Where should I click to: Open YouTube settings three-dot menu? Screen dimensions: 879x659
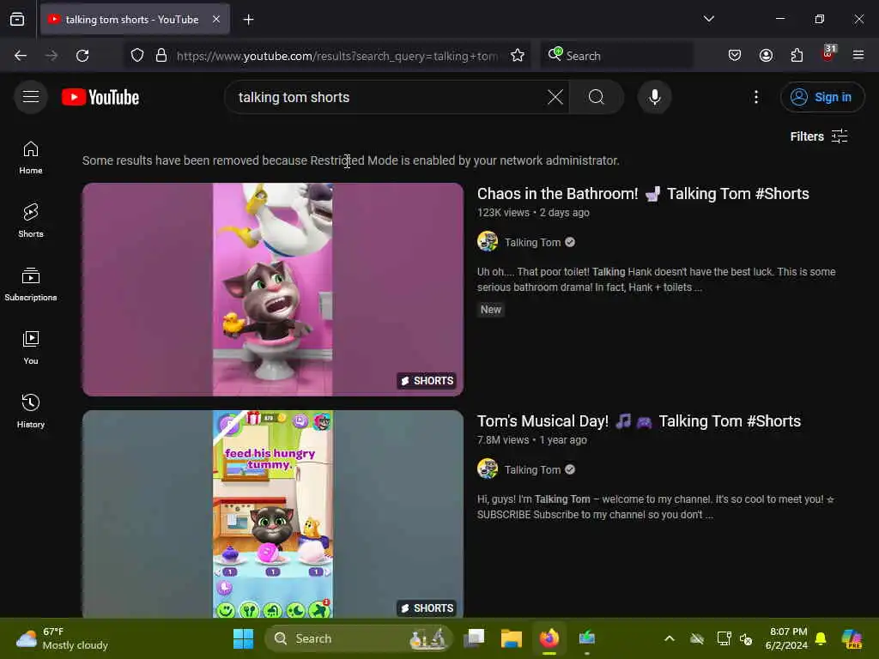pos(755,97)
